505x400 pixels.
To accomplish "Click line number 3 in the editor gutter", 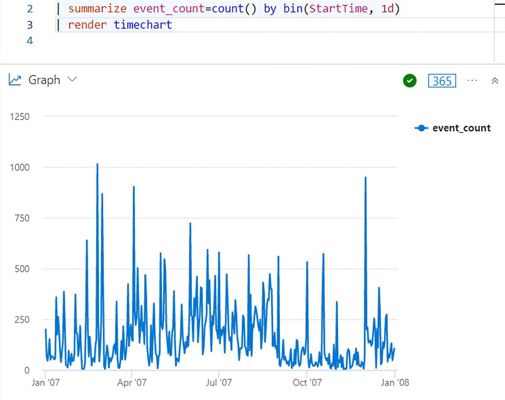I will [x=29, y=25].
